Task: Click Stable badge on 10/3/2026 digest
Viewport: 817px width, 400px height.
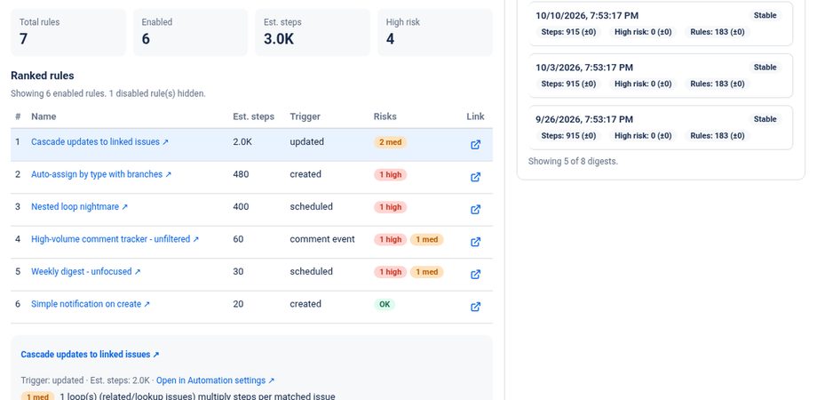Action: (x=765, y=68)
